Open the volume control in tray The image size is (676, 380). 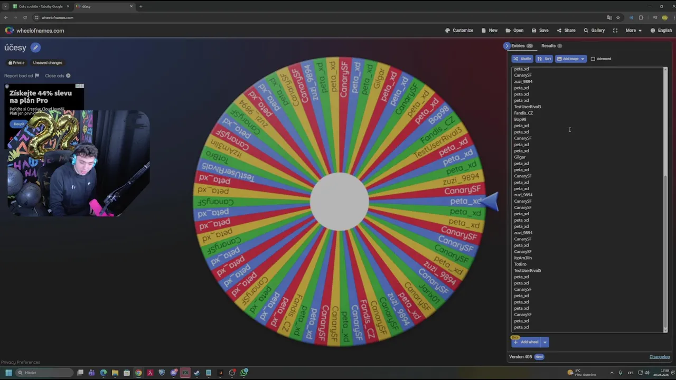[647, 373]
